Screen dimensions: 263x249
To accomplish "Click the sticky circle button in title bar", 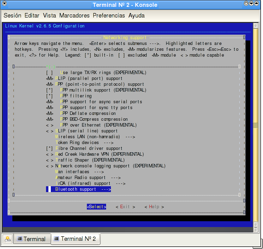I will point(246,3).
